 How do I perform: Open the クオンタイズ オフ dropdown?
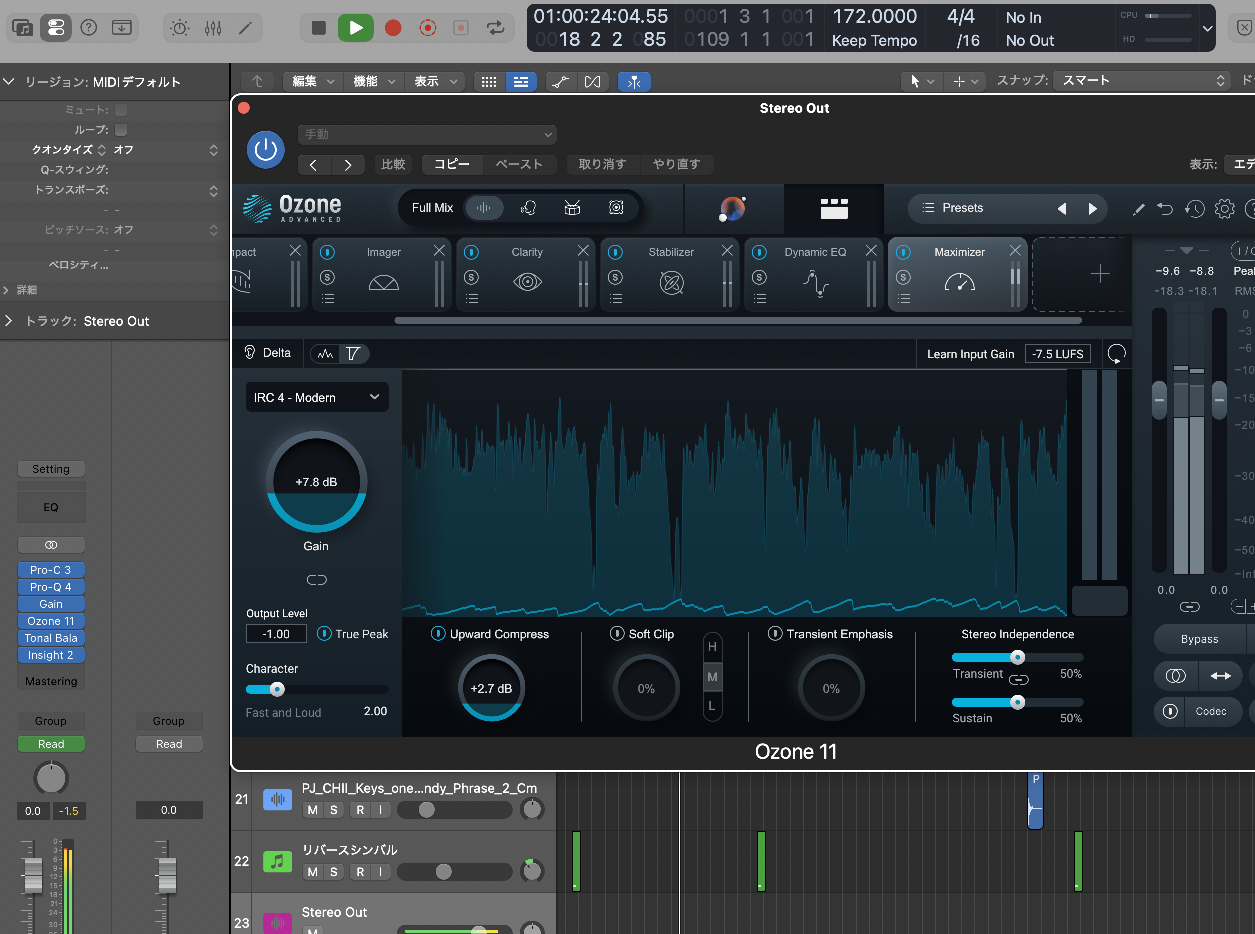coord(166,150)
